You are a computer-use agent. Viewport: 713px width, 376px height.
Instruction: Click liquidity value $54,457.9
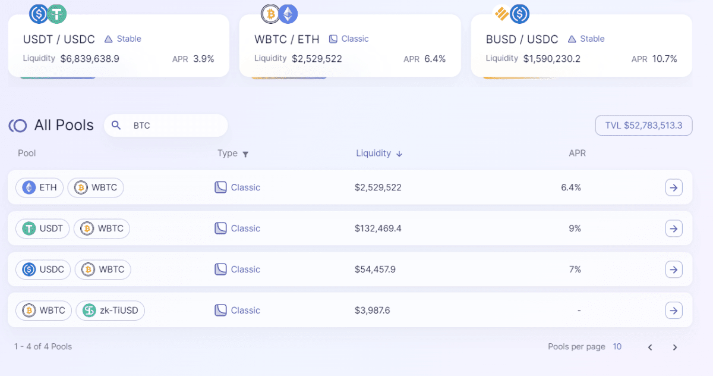point(375,270)
